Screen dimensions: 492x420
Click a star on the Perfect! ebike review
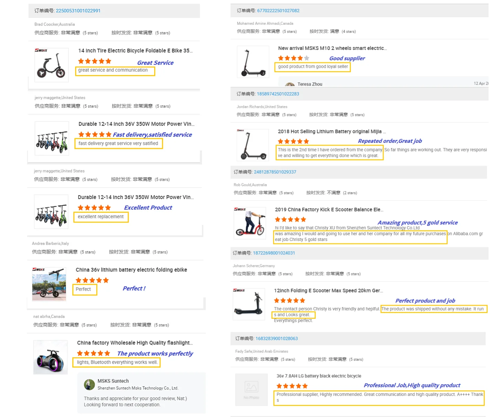91,280
